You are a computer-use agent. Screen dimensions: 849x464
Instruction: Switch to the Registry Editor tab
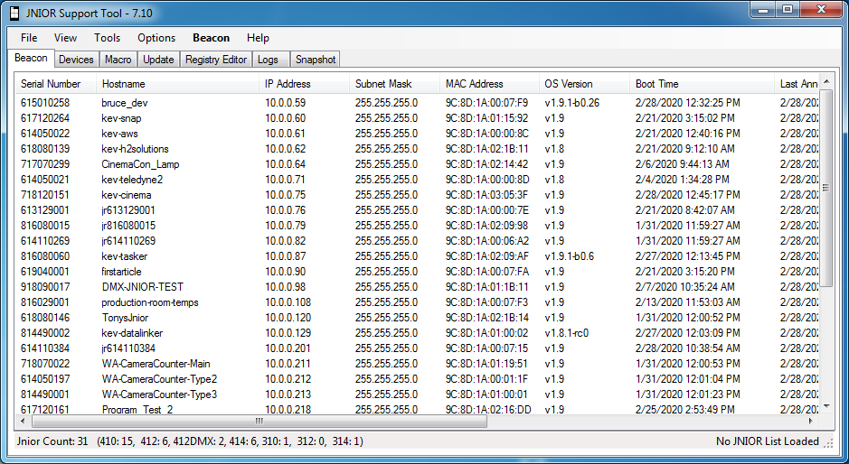point(215,60)
